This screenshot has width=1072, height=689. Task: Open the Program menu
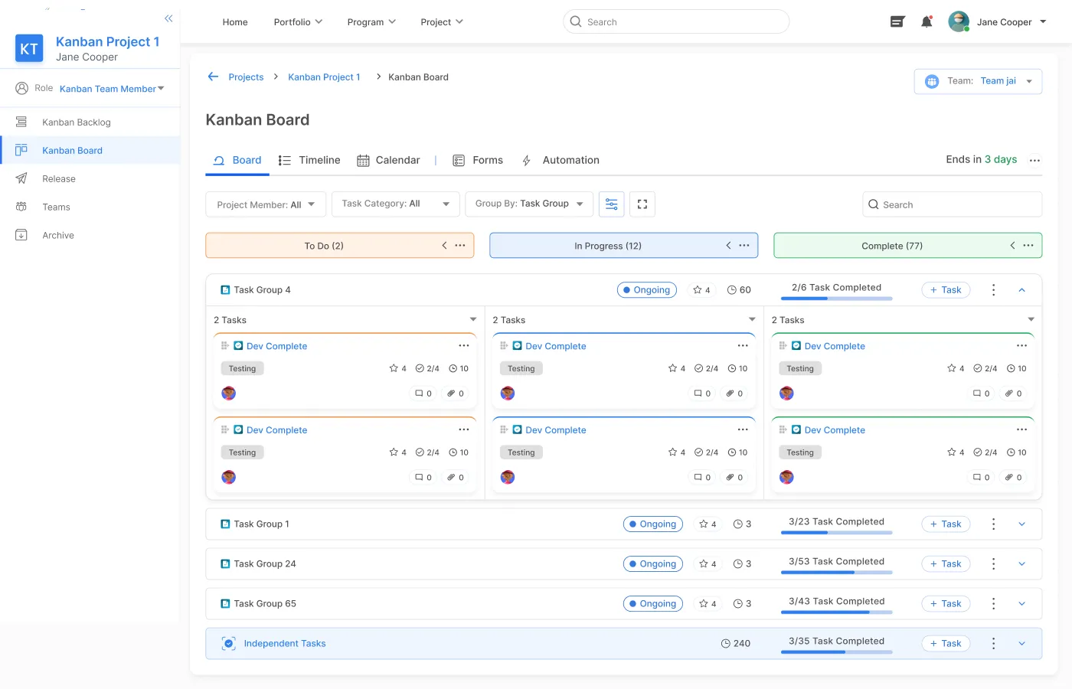pyautogui.click(x=371, y=22)
